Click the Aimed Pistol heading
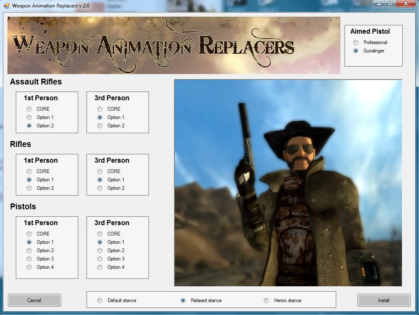Screen dimensions: 419x315 tap(370, 32)
